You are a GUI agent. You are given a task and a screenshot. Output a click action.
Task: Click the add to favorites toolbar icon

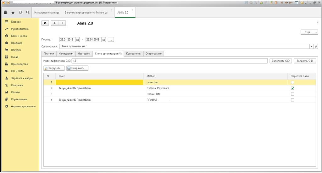tap(261, 3)
